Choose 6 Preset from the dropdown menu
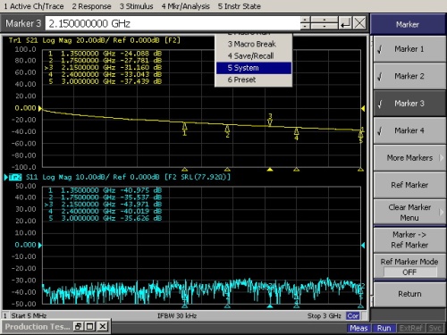This screenshot has height=335, width=447. coord(254,80)
